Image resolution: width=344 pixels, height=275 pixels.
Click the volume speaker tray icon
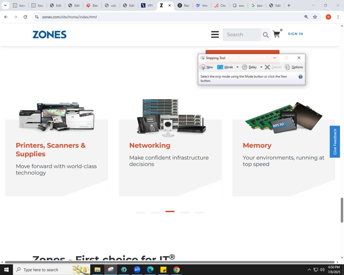(x=322, y=270)
